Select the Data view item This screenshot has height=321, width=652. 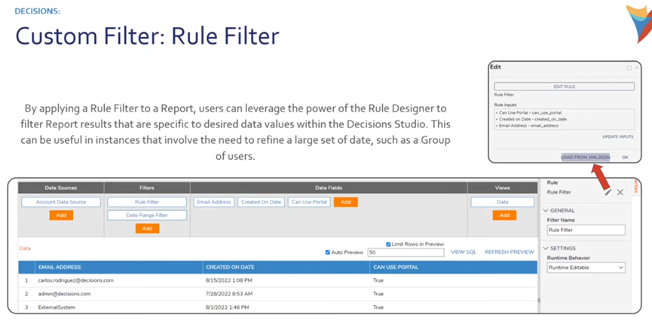click(502, 202)
